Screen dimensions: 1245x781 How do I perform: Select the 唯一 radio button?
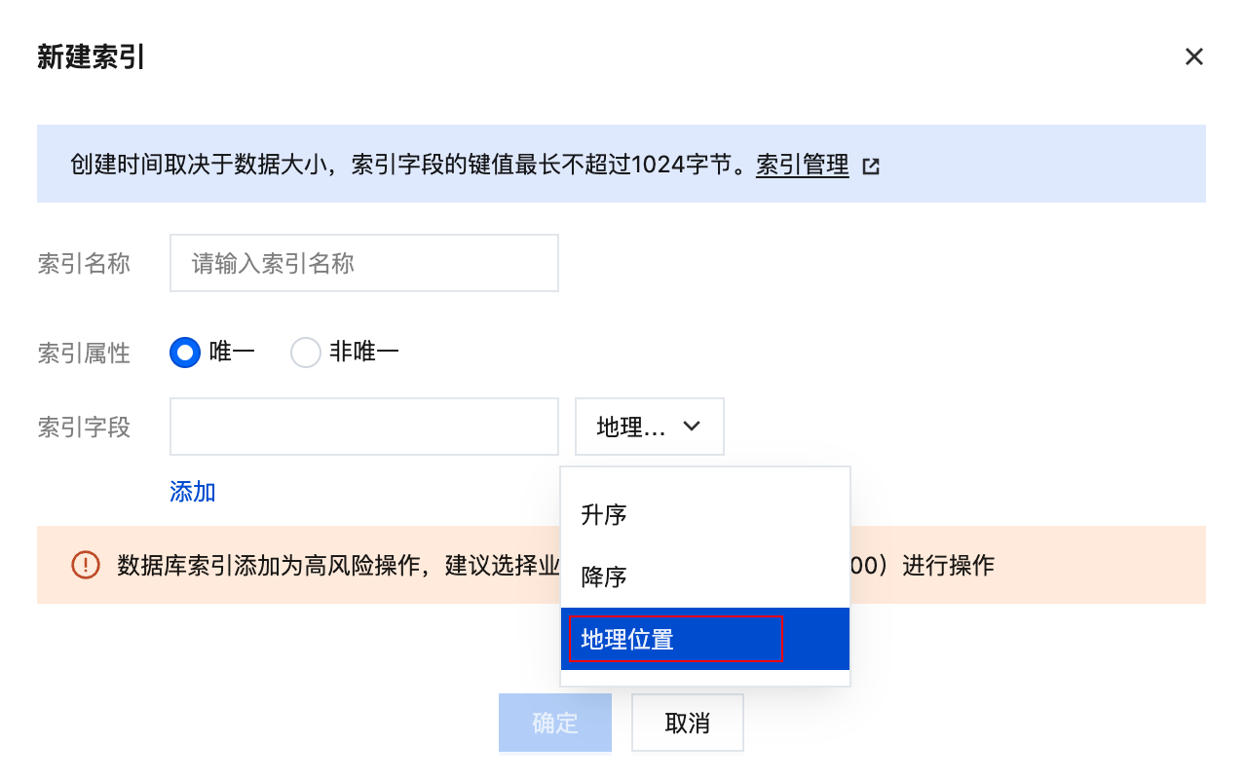[185, 353]
